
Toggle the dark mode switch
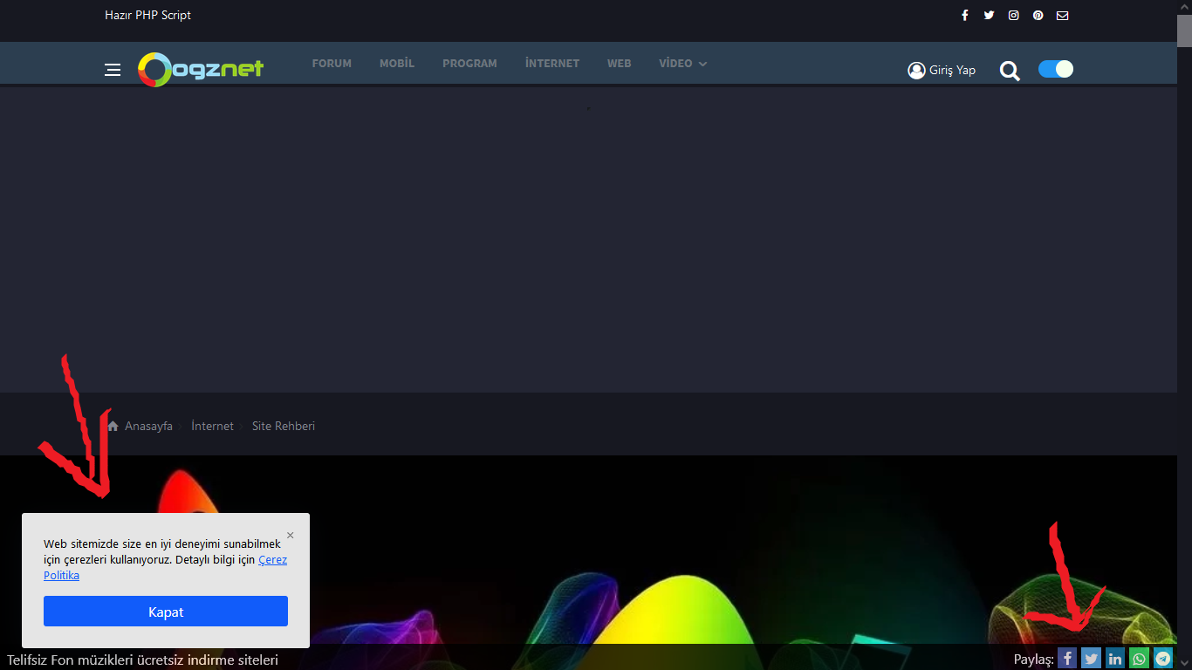tap(1055, 68)
